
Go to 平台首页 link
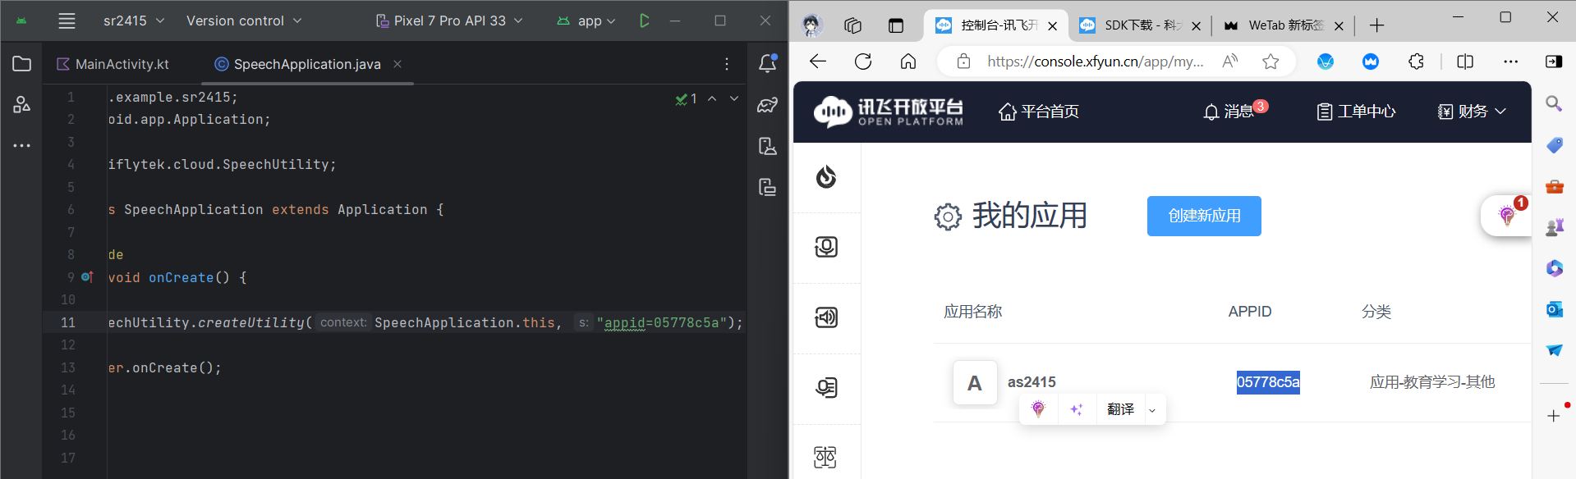point(1039,112)
